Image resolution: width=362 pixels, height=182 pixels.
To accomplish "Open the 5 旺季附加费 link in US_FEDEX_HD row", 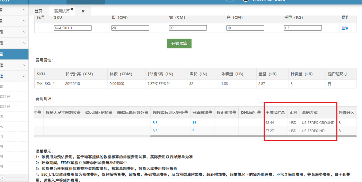I will (193, 131).
